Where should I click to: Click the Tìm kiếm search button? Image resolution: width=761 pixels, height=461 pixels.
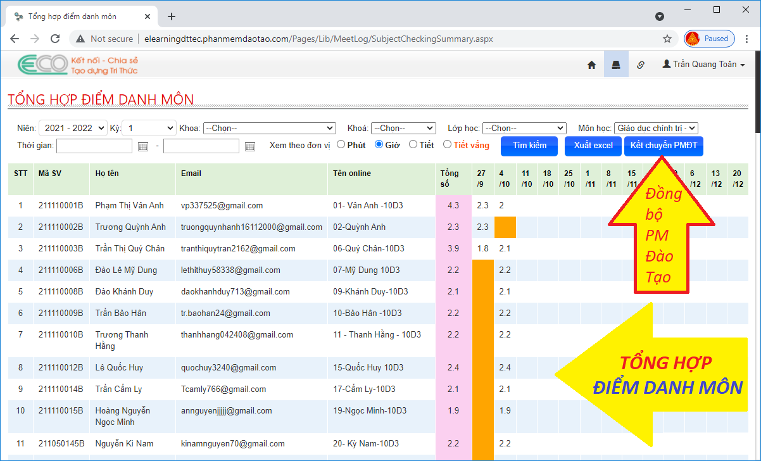tap(529, 146)
